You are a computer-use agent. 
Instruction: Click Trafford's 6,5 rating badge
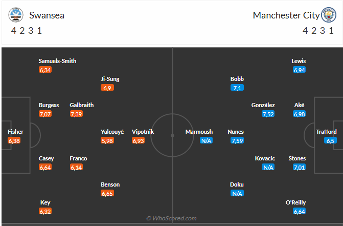pyautogui.click(x=331, y=140)
